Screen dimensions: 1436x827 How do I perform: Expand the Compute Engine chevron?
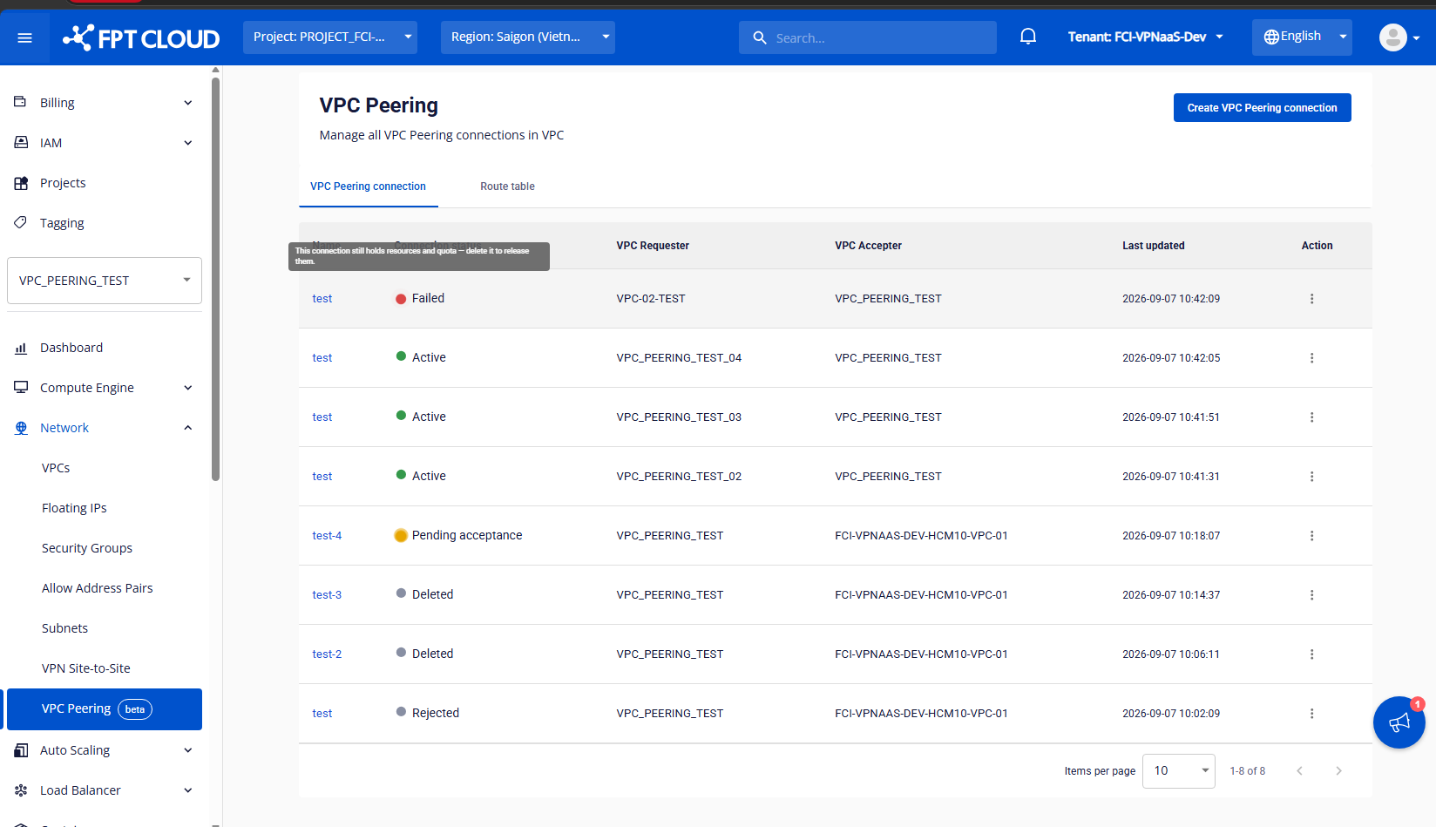pos(188,388)
